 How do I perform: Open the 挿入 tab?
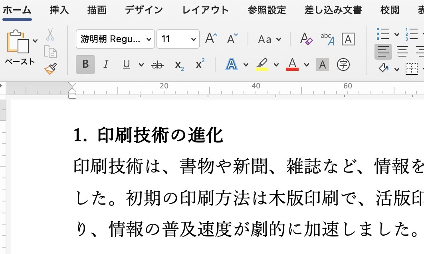click(x=59, y=10)
